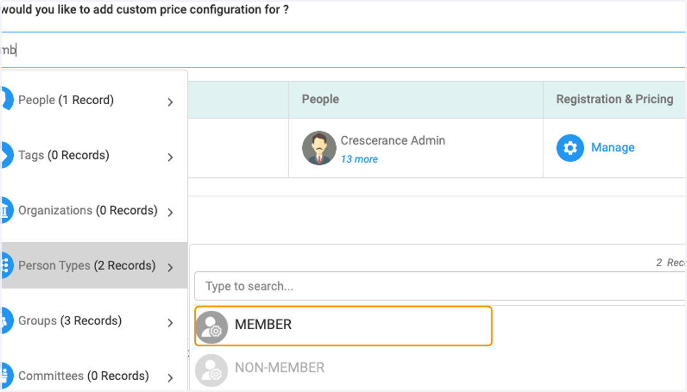
Task: Expand the Person Types (2 Records) chevron
Action: tap(170, 267)
